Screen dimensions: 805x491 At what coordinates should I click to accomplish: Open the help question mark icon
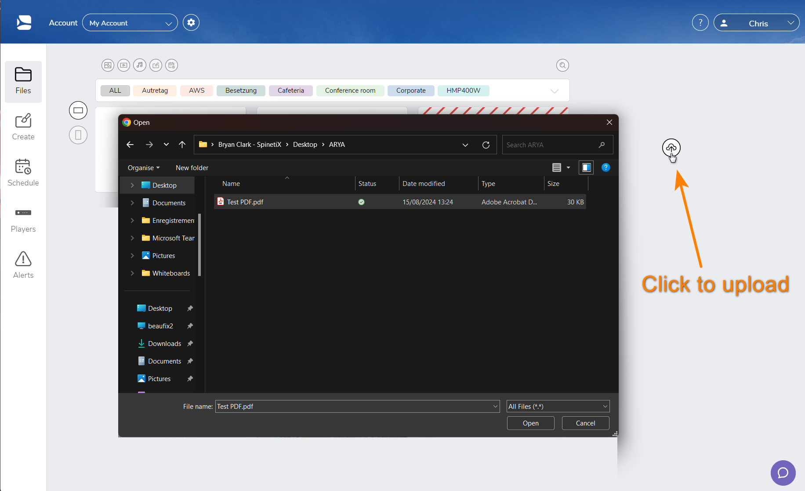[x=700, y=22]
